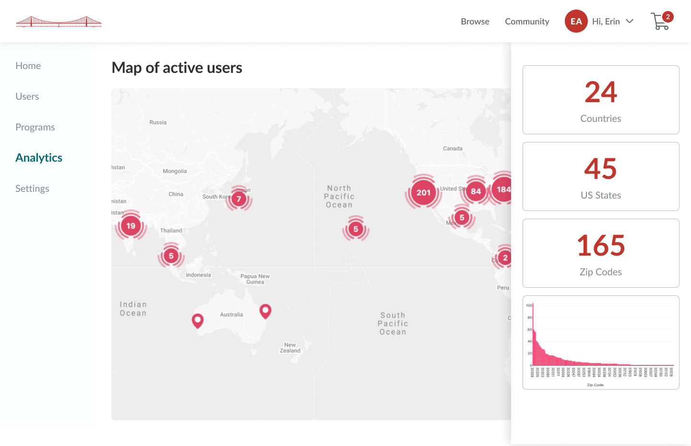Image resolution: width=691 pixels, height=446 pixels.
Task: Open the Browse menu
Action: click(475, 21)
